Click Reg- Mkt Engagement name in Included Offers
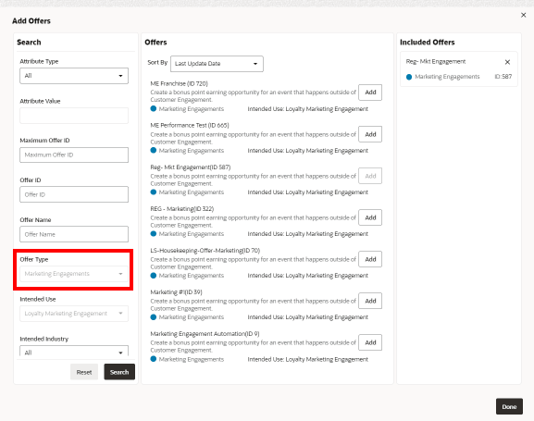 pyautogui.click(x=436, y=62)
